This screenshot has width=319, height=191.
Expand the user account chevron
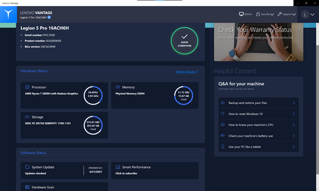[x=313, y=14]
